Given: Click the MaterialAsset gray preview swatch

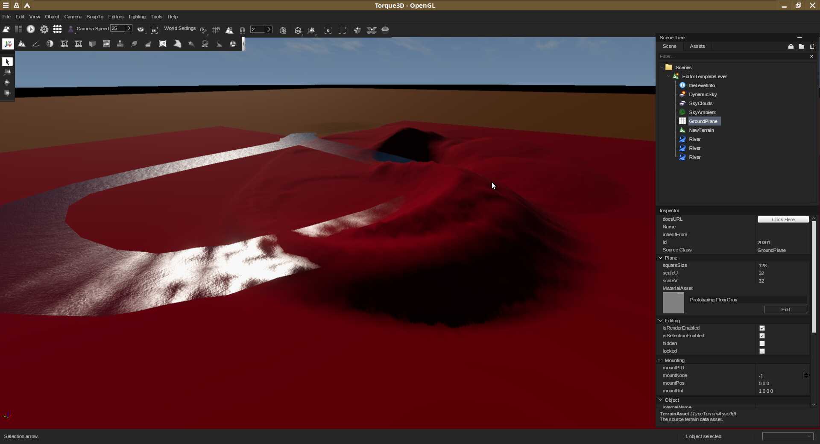Looking at the screenshot, I should tap(673, 303).
